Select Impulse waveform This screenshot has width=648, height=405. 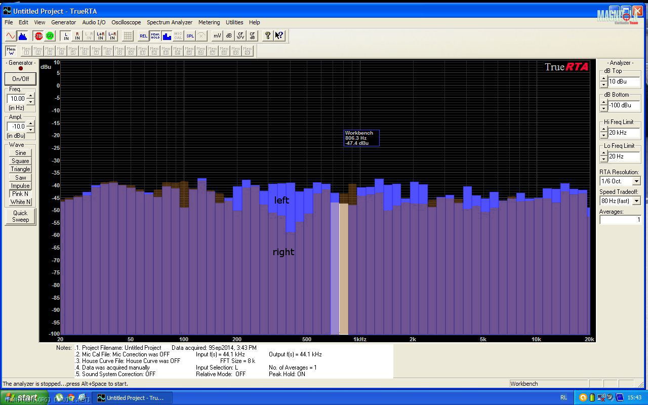coord(20,186)
